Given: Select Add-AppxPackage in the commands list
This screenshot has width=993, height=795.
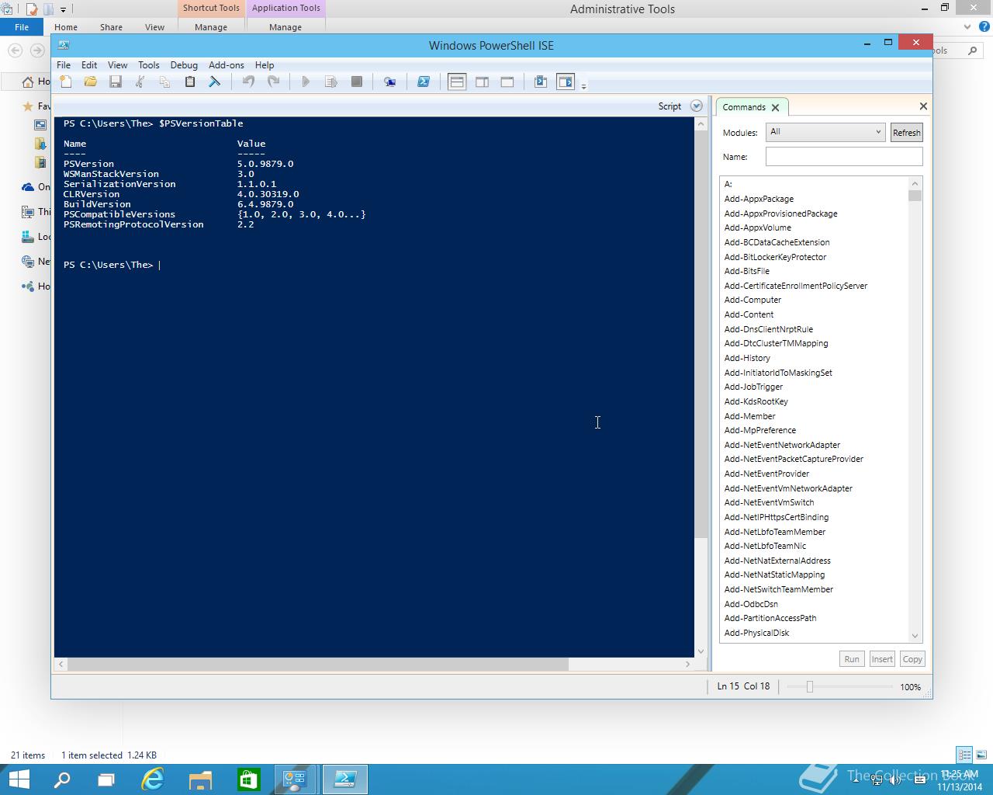Looking at the screenshot, I should (x=759, y=199).
